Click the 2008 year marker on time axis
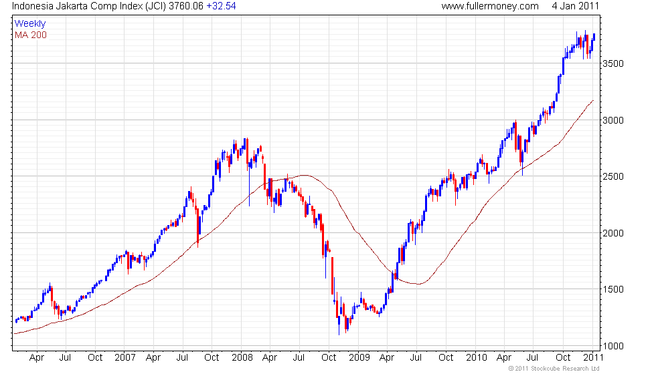Image resolution: width=656 pixels, height=374 pixels. coord(242,357)
